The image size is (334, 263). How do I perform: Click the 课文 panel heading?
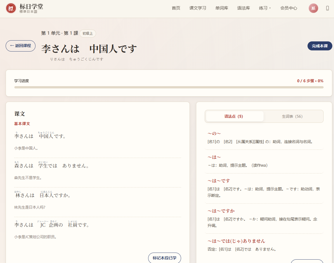pos(20,114)
